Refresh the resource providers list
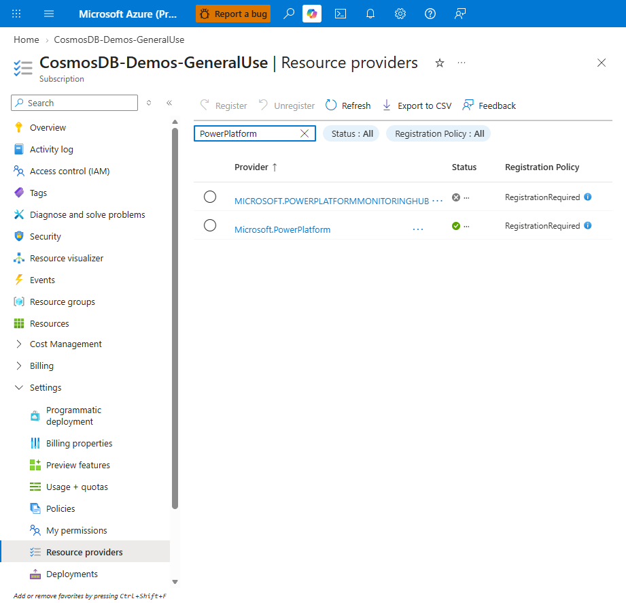The image size is (626, 603). (x=348, y=105)
